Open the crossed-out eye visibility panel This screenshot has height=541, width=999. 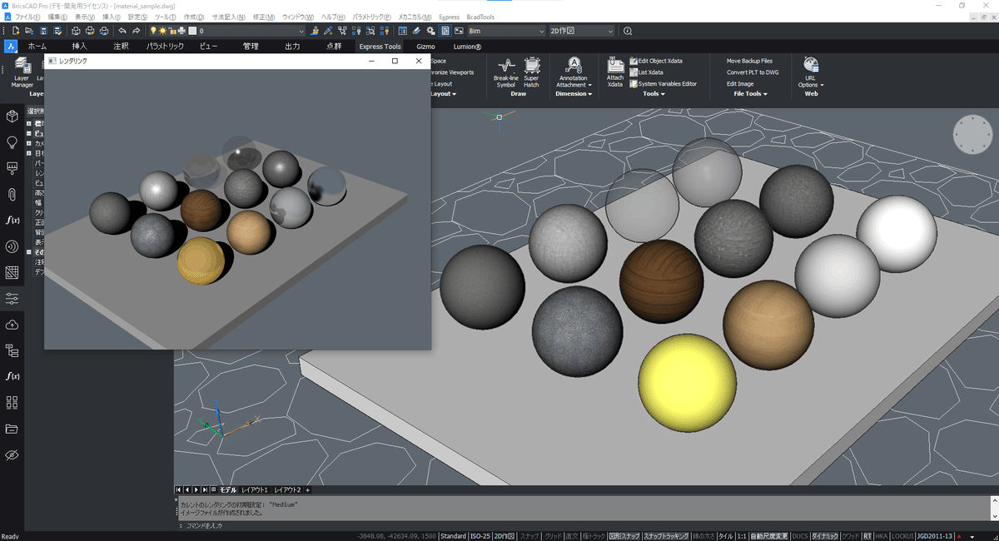(12, 454)
